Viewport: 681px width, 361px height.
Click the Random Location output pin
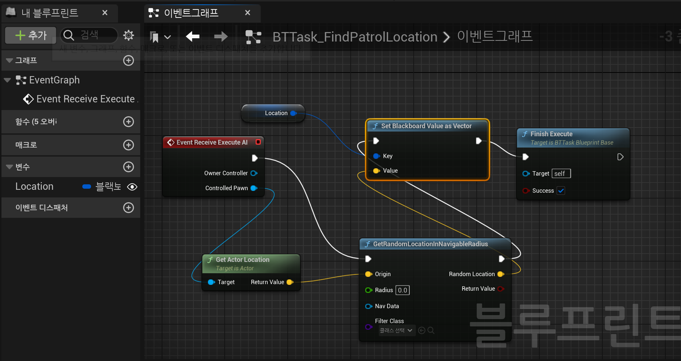click(x=501, y=274)
